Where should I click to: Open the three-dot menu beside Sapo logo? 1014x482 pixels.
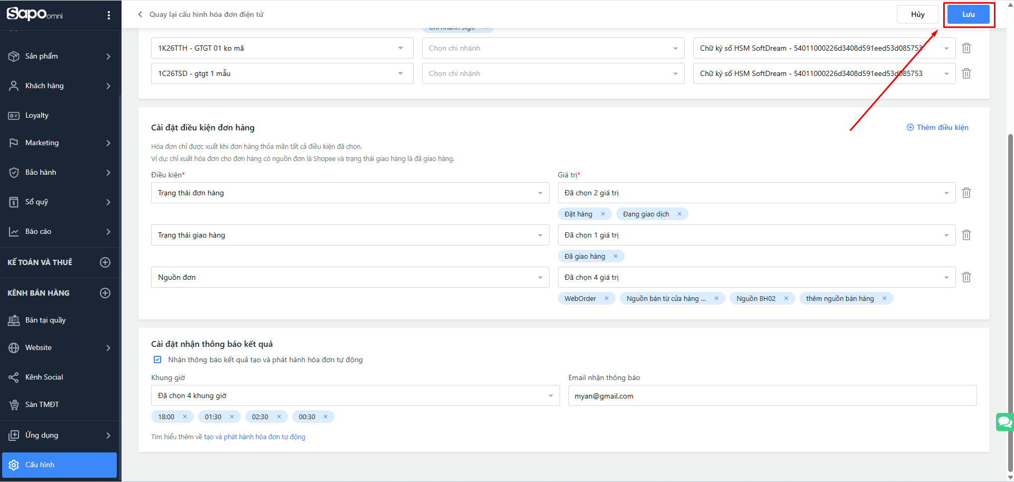109,15
